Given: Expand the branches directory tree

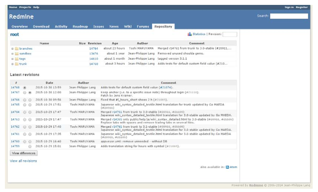Looking at the screenshot, I should pyautogui.click(x=12, y=49).
